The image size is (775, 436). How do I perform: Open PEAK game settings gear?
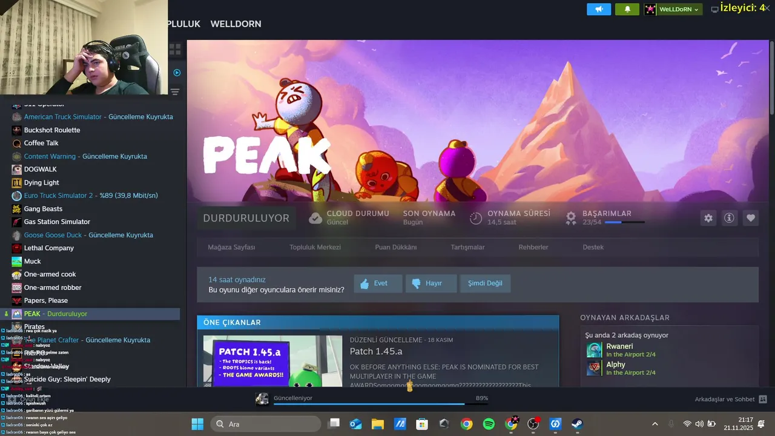click(708, 218)
